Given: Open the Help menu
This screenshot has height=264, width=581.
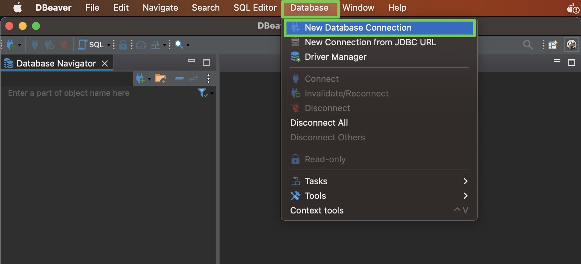Looking at the screenshot, I should [x=397, y=8].
